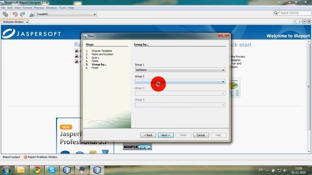Click the Jaspersoft logo on welcome page
Image resolution: width=312 pixels, height=175 pixels.
[x=31, y=34]
